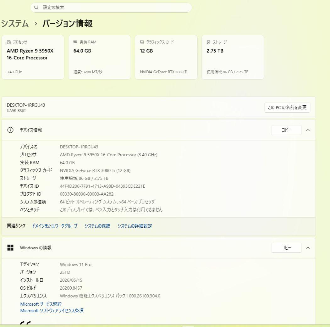This screenshot has width=330, height=327.
Task: Rename this PC with この PC の名前を変更
Action: [287, 108]
